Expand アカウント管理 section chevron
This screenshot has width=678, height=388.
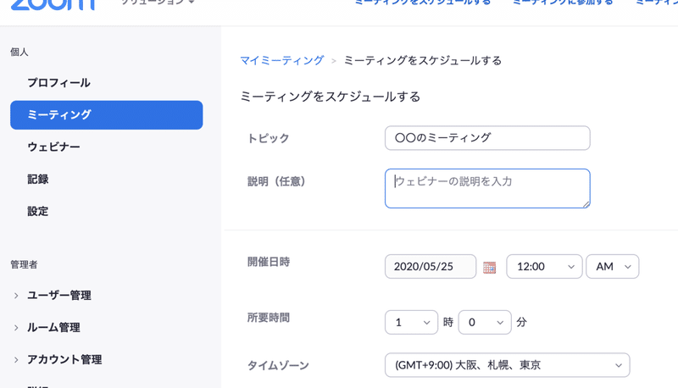coord(16,360)
